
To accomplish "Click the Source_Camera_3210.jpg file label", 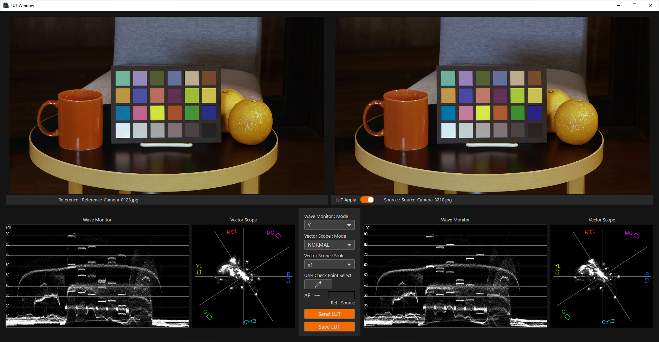I will point(426,200).
